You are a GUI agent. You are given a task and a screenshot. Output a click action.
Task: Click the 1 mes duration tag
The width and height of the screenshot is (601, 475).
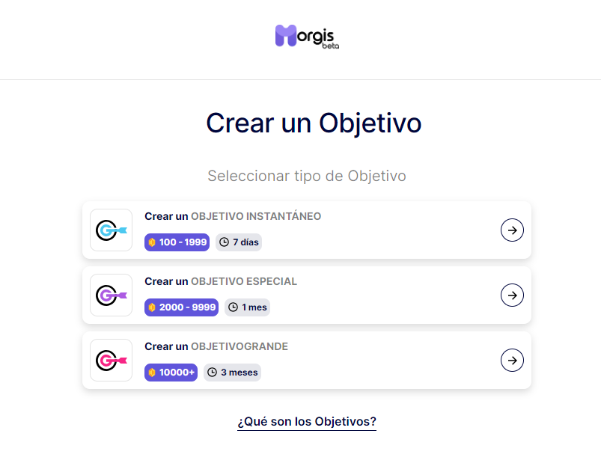click(x=247, y=307)
